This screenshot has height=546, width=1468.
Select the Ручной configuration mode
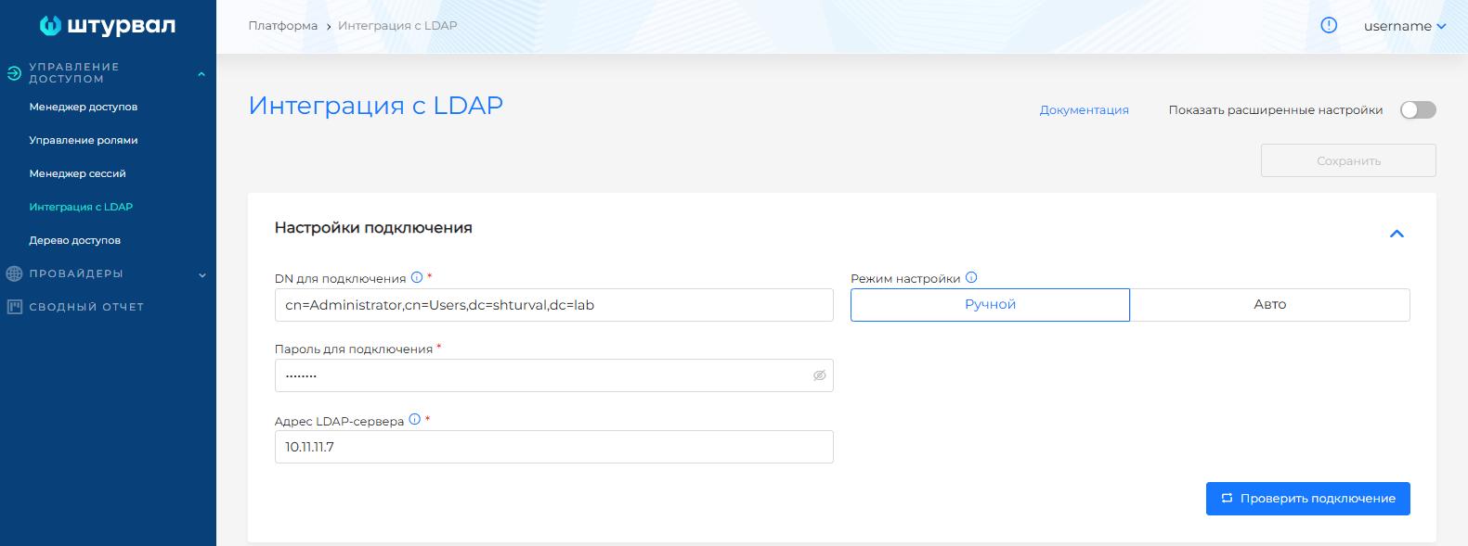pos(990,305)
